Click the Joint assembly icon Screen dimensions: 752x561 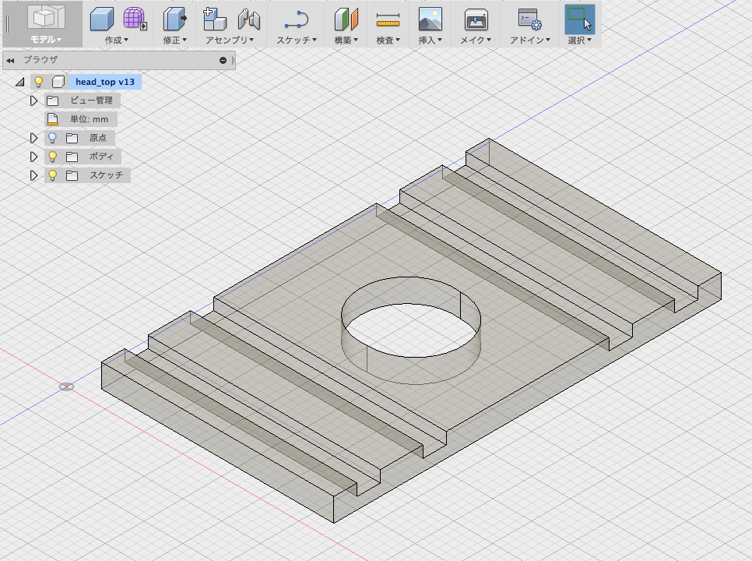249,19
